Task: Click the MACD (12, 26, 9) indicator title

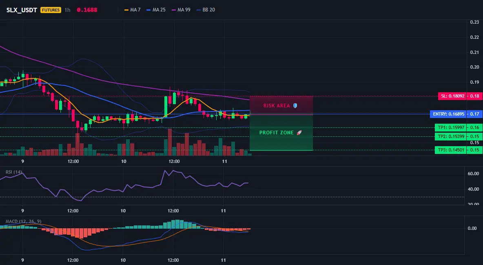Action: pyautogui.click(x=23, y=221)
